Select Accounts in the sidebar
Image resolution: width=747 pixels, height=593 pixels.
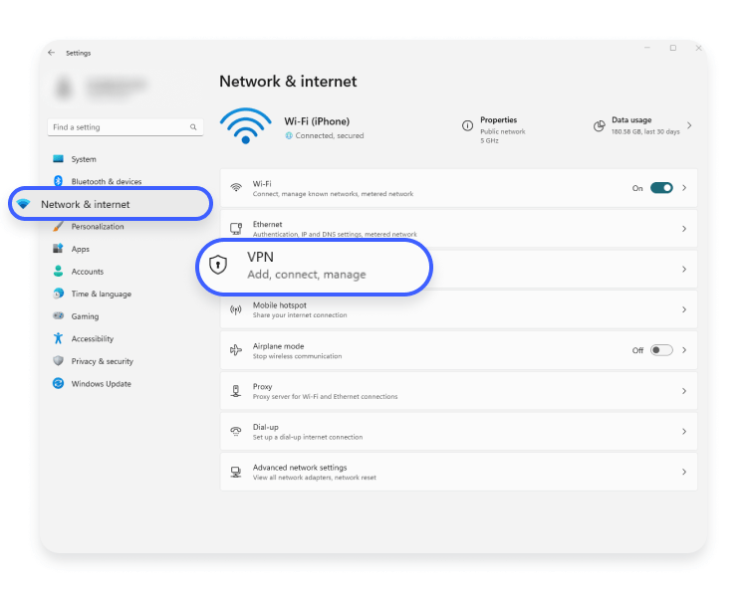point(87,272)
